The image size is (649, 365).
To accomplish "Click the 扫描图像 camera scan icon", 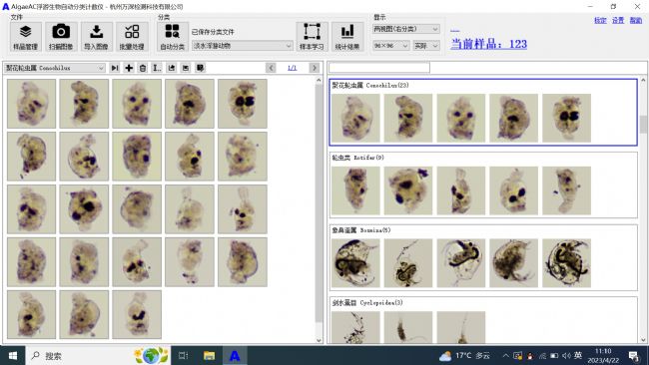I will [61, 37].
